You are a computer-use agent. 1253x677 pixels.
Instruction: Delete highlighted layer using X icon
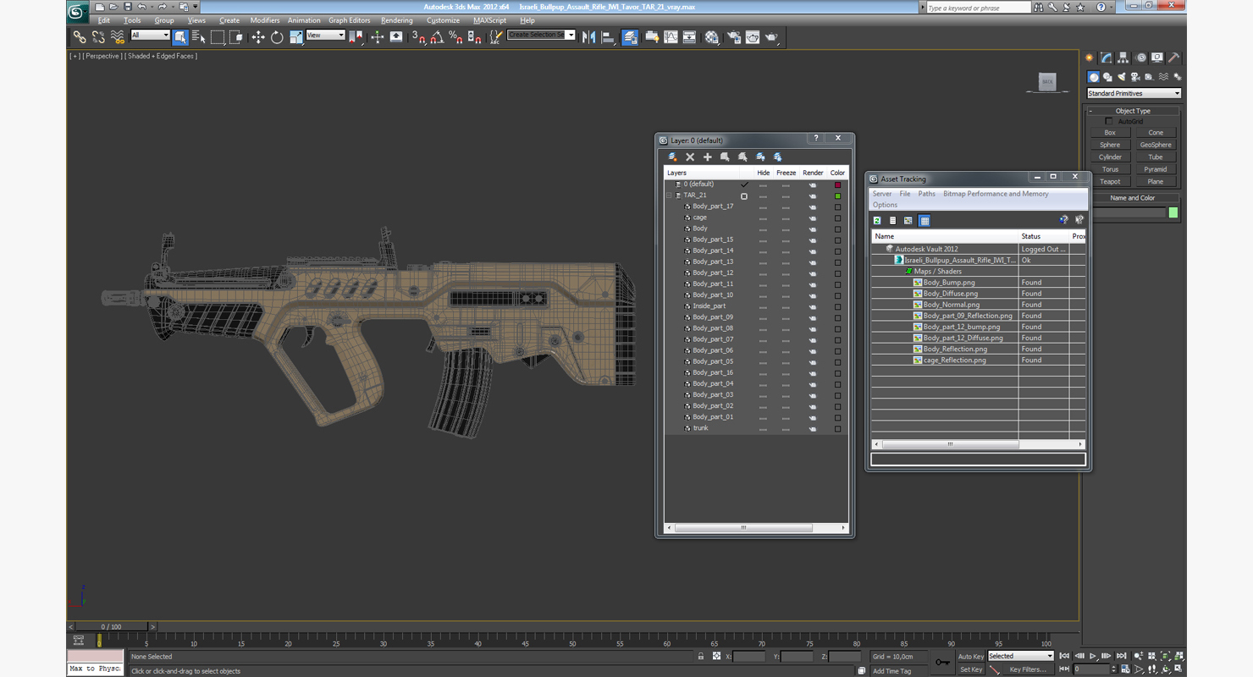pos(690,157)
